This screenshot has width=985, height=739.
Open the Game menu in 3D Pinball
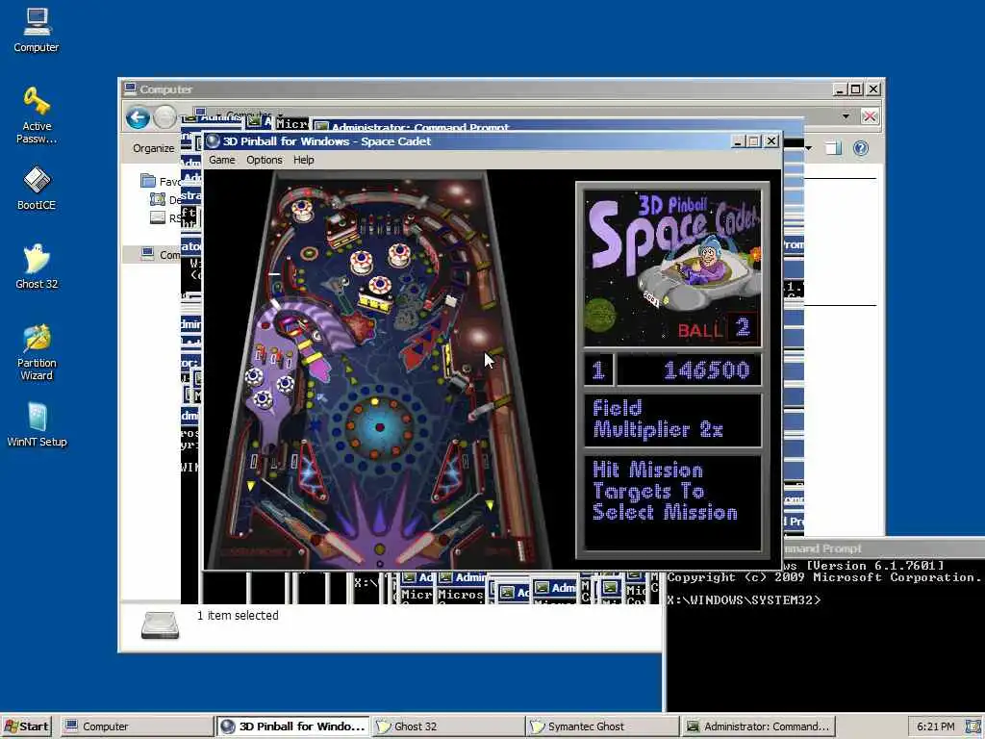222,160
